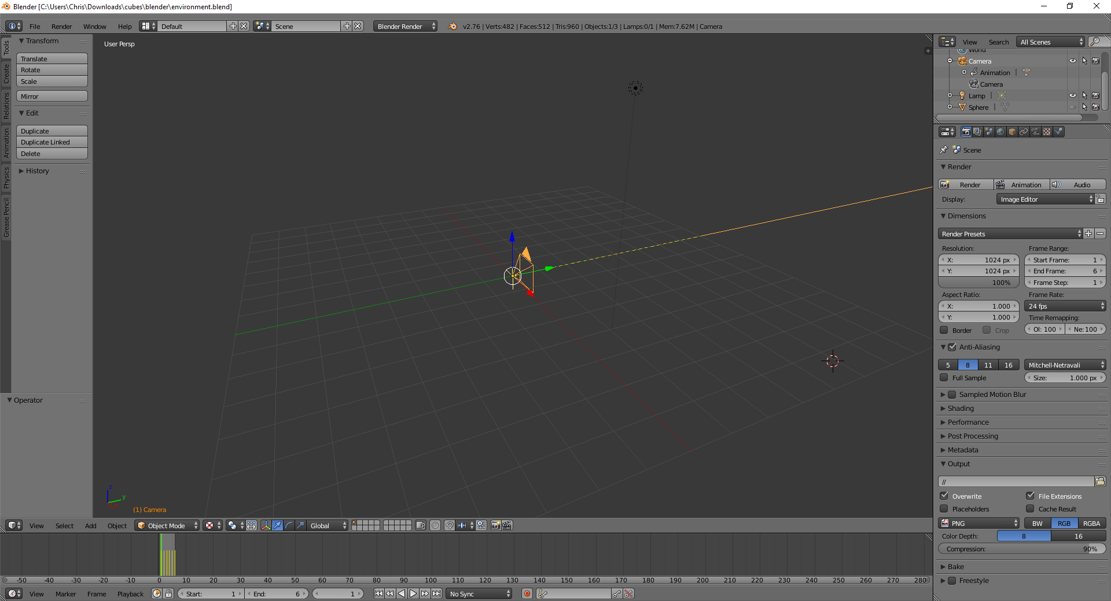Select the translate manipulator arrow icon

[x=277, y=525]
